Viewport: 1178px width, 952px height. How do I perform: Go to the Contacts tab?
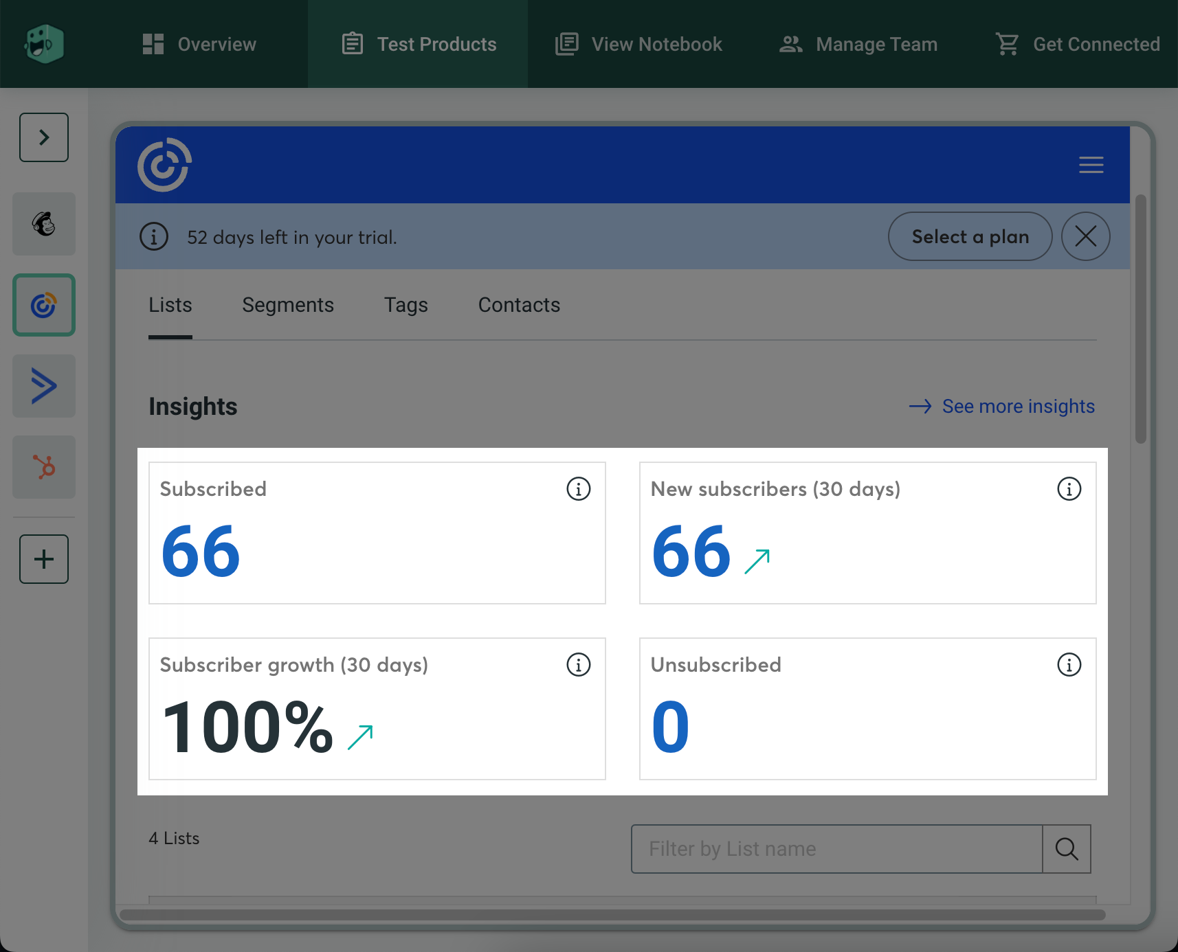click(519, 305)
